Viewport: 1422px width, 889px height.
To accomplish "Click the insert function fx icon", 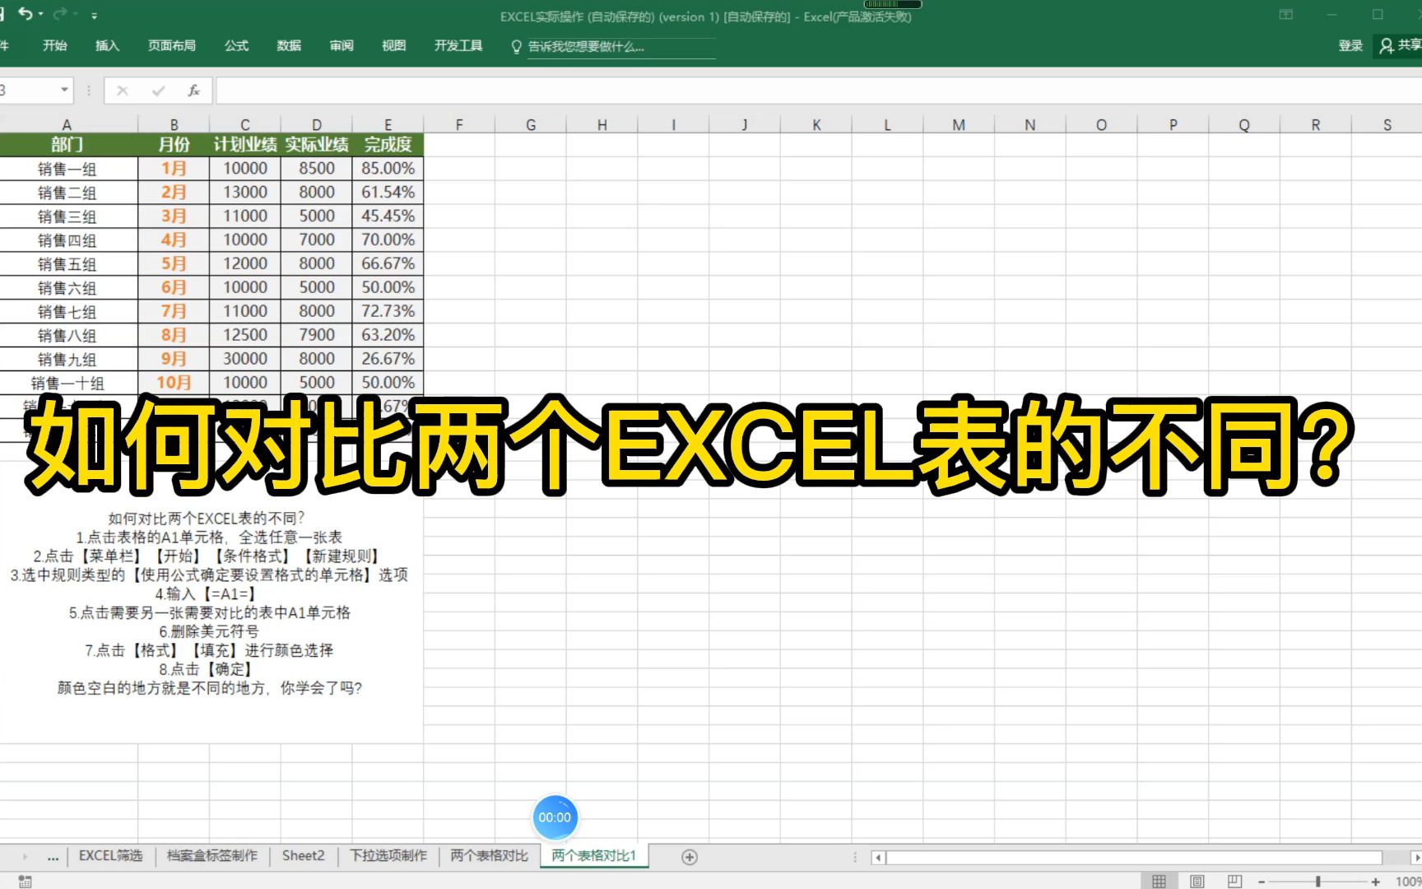I will tap(194, 91).
